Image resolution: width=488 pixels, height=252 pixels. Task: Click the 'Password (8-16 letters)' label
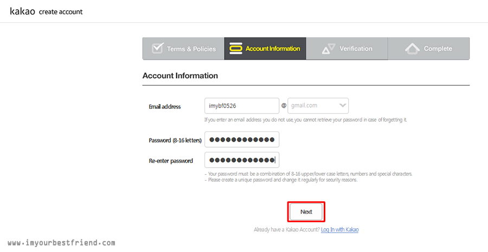(x=175, y=140)
